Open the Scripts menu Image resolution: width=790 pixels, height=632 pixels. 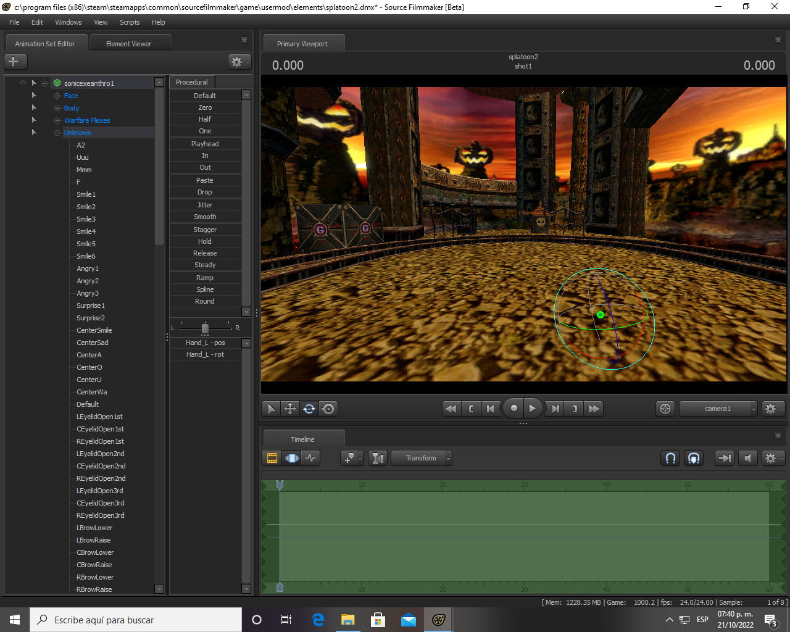coord(130,22)
